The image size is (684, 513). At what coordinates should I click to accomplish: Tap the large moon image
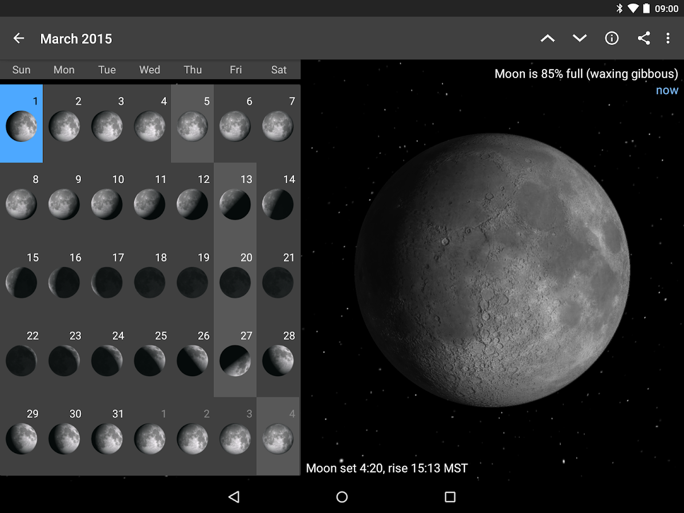(492, 270)
